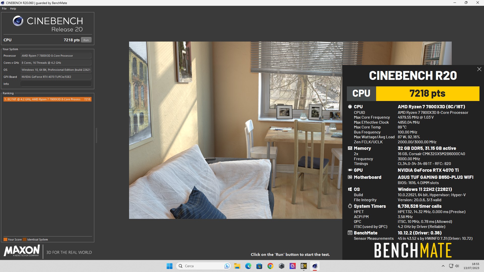
Task: Click the BENCHMATE logo at panel bottom
Action: click(x=413, y=250)
